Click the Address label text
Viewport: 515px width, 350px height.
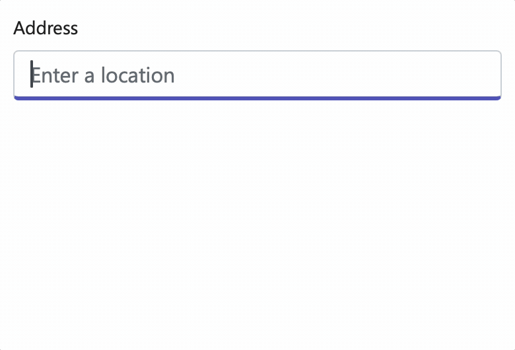[46, 28]
